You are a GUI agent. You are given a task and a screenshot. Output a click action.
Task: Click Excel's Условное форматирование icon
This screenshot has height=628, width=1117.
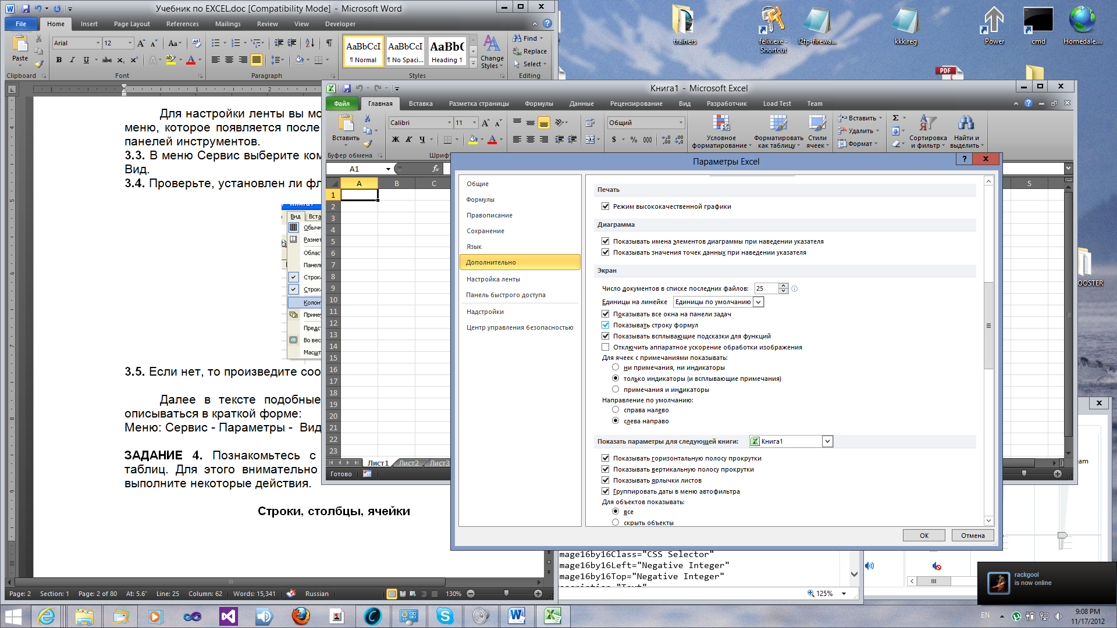(x=721, y=123)
